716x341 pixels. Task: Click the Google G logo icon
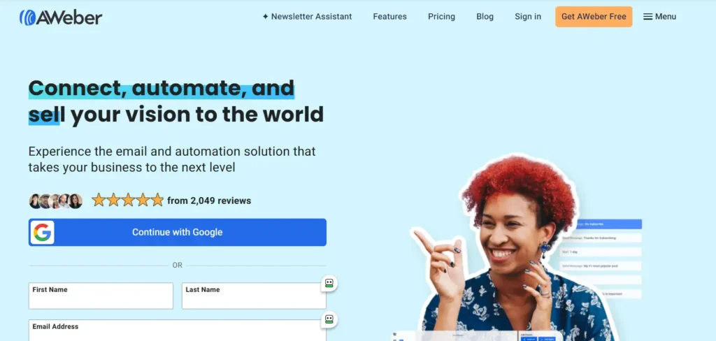tap(43, 233)
